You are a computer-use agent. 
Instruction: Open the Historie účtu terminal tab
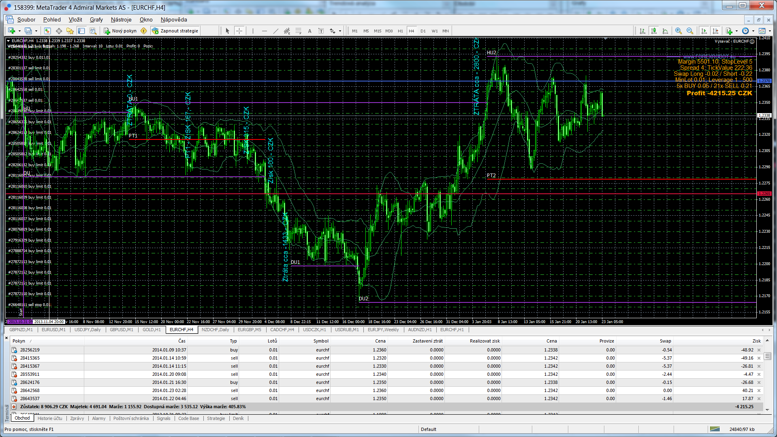(50, 418)
